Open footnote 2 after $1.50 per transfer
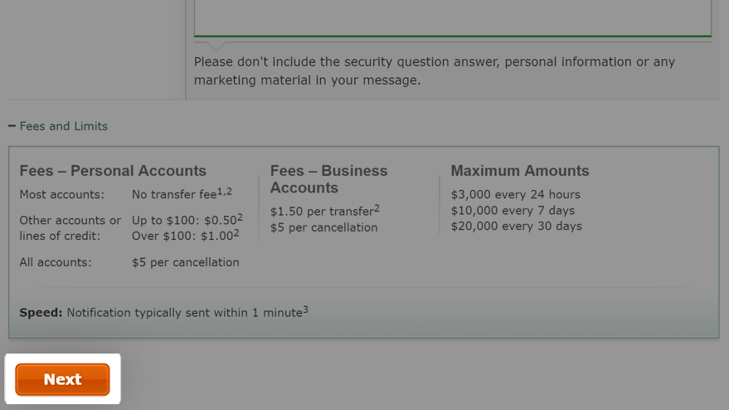Screen dimensions: 729x410 (377, 208)
